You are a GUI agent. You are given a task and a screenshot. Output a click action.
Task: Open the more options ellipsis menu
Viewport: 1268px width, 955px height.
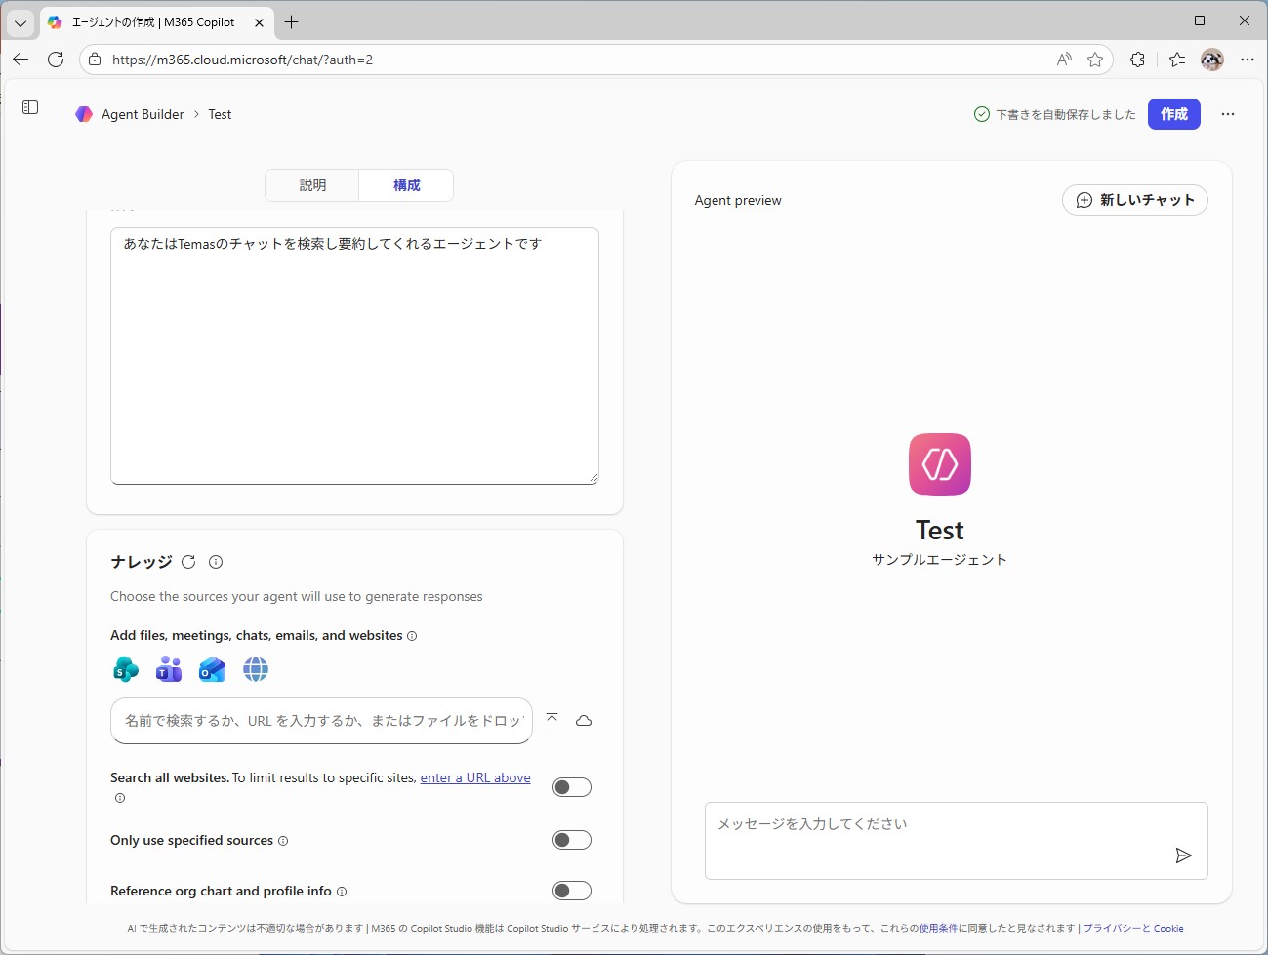(1227, 114)
